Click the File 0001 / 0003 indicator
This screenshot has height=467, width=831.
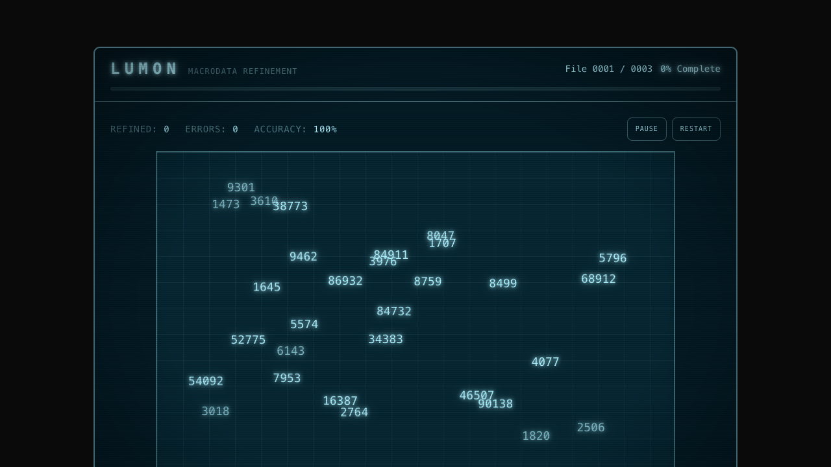click(609, 69)
